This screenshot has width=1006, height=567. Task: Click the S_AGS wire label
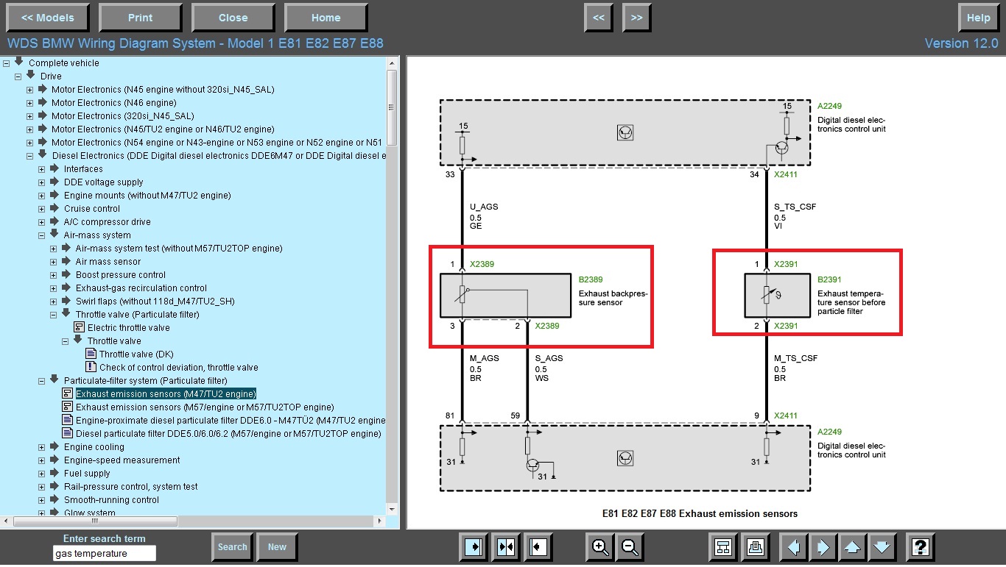point(549,358)
